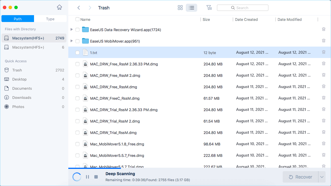Click the Home icon in sidebar
This screenshot has width=331, height=186.
coord(59,7)
